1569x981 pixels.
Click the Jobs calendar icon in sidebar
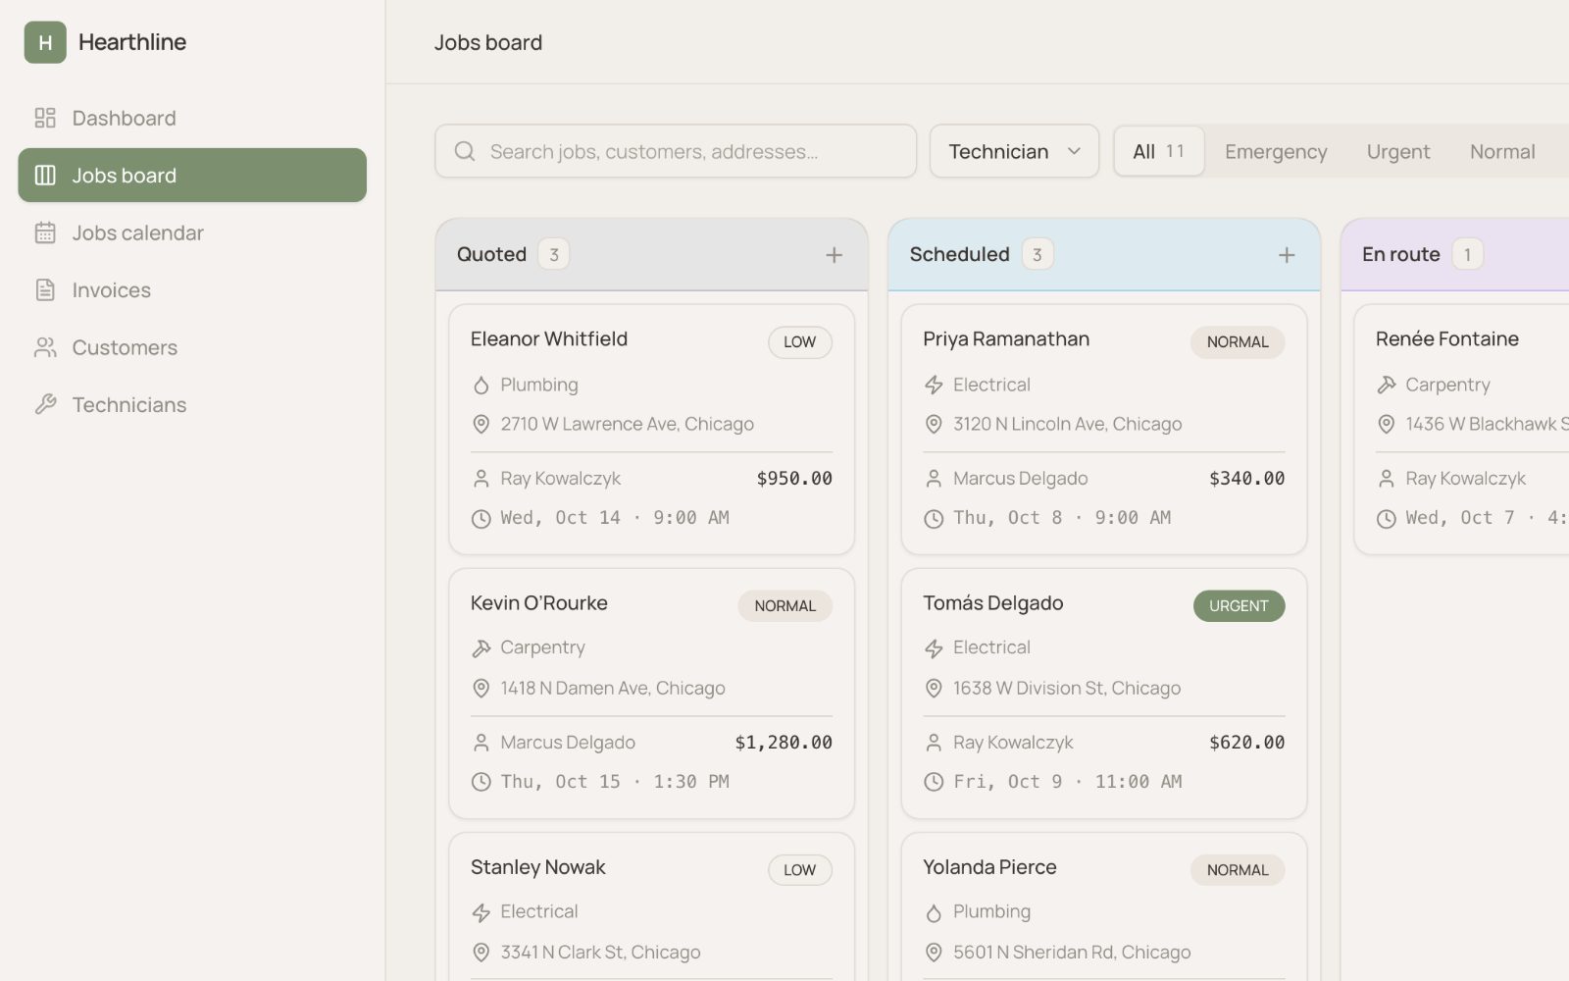point(45,232)
